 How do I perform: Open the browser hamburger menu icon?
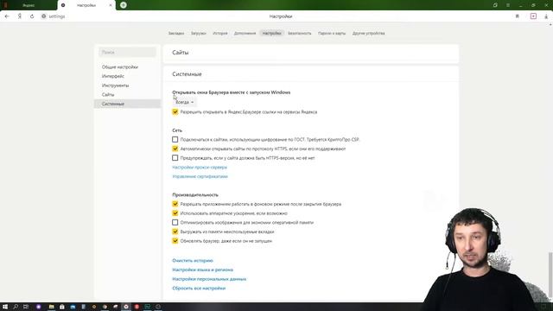click(x=508, y=5)
